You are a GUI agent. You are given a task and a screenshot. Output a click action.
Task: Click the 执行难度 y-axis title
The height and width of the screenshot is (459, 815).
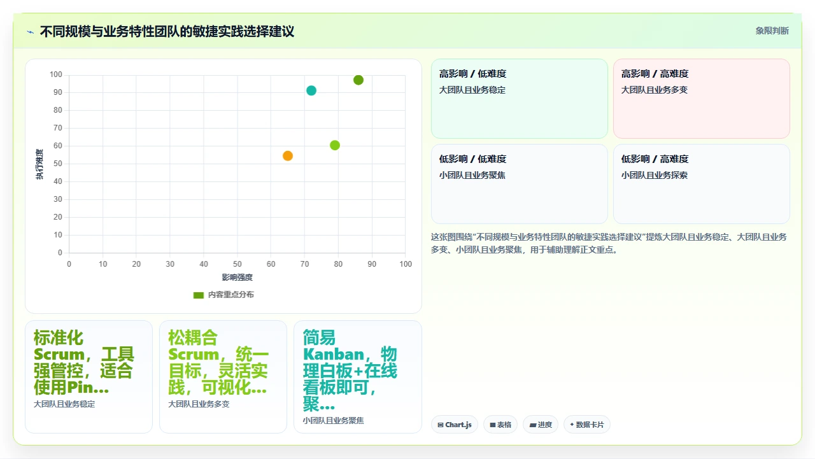click(x=39, y=164)
